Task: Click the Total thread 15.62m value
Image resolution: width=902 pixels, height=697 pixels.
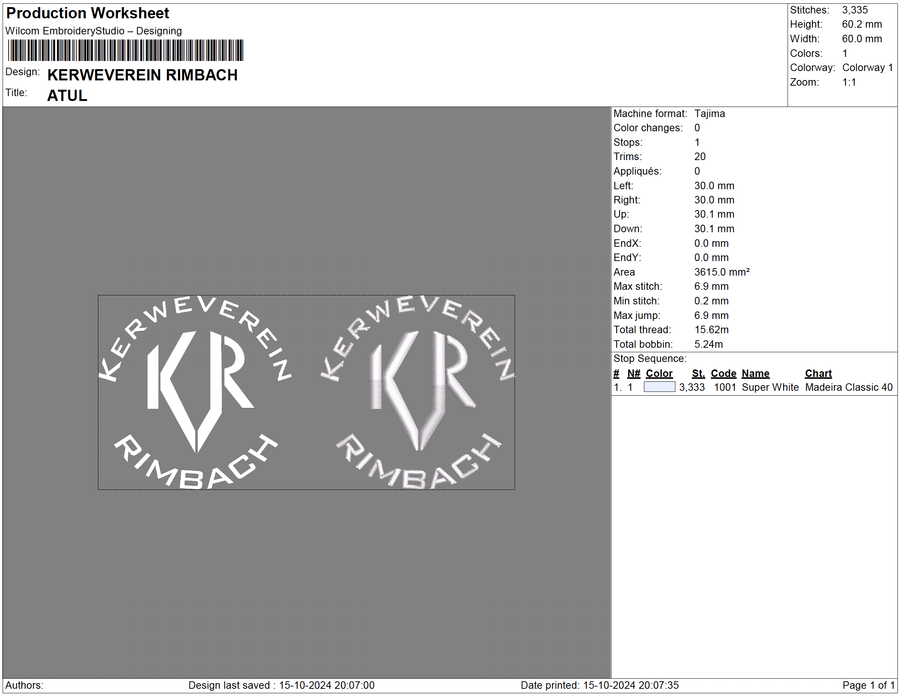Action: pos(711,329)
